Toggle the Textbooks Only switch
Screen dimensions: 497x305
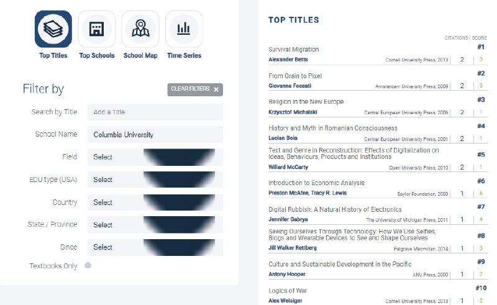[88, 266]
